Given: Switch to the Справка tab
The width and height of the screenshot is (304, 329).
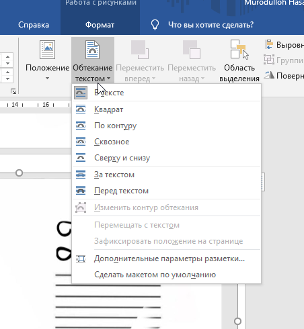Looking at the screenshot, I should [x=34, y=25].
